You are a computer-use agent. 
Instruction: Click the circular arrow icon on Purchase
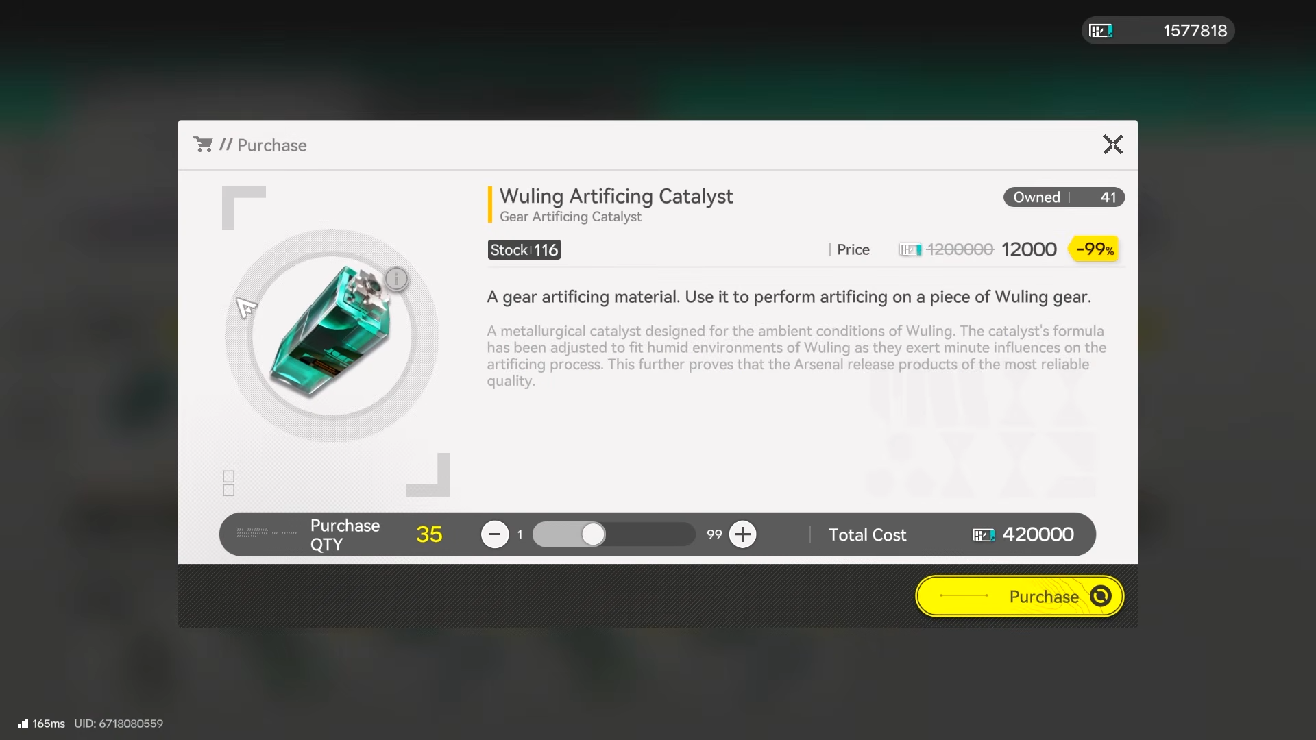pos(1101,596)
